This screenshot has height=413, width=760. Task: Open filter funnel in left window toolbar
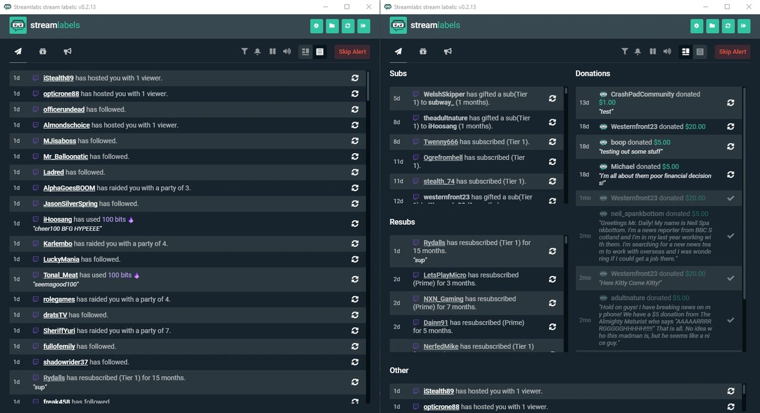(x=244, y=52)
